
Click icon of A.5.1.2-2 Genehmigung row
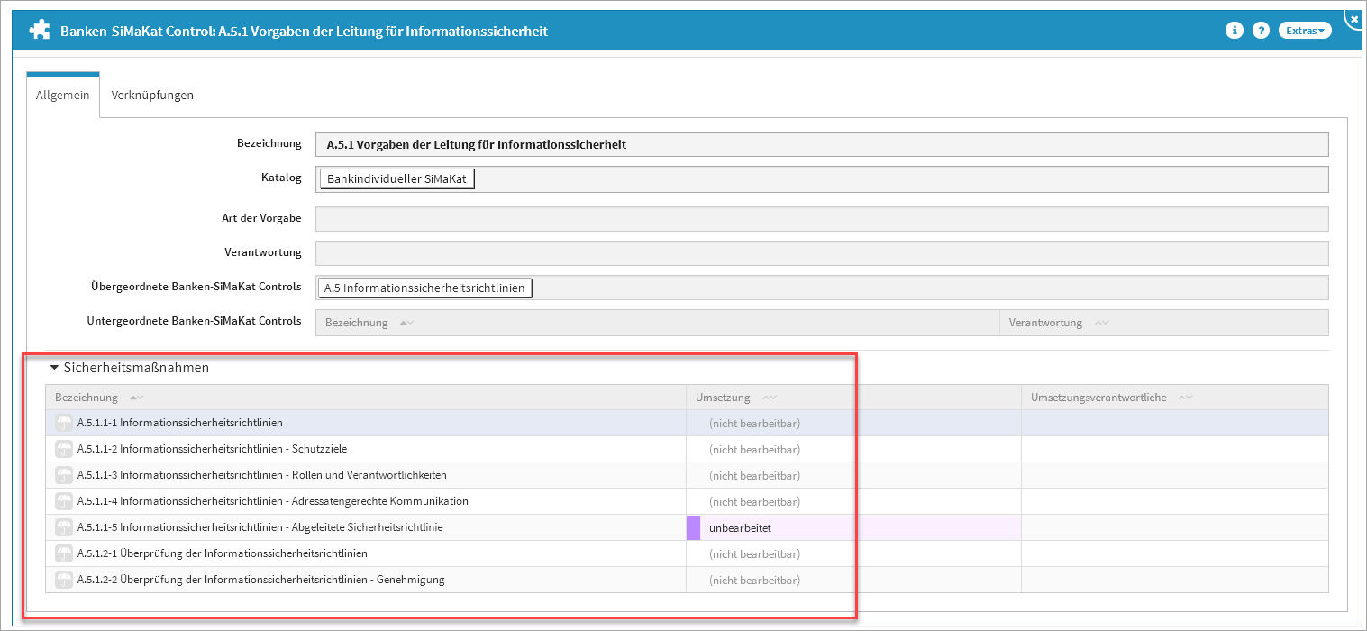tap(64, 580)
